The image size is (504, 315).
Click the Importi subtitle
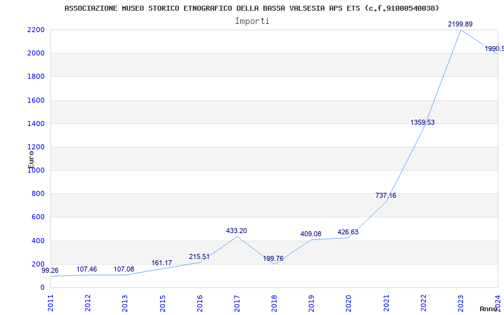click(252, 21)
